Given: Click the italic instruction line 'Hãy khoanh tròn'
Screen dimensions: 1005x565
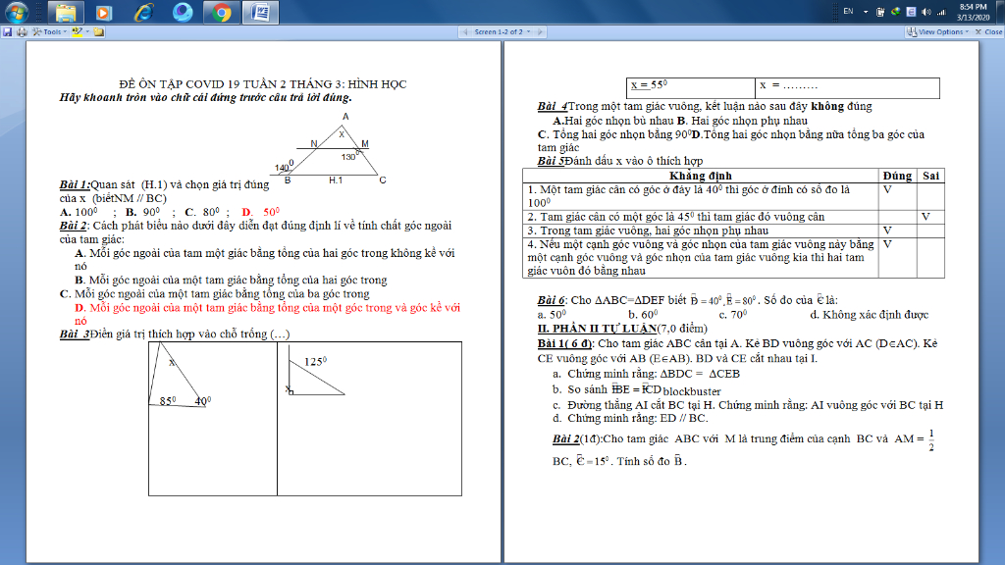Looking at the screenshot, I should point(206,97).
